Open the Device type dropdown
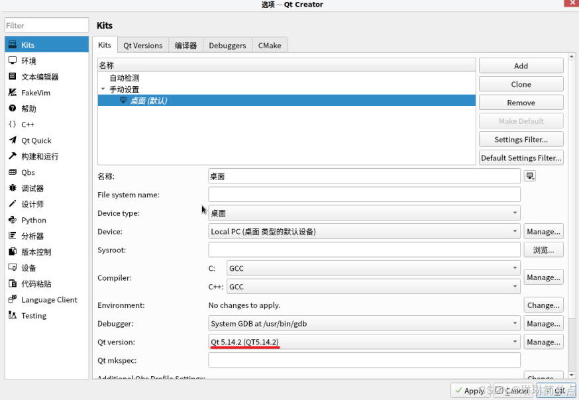This screenshot has width=579, height=400. coord(515,213)
